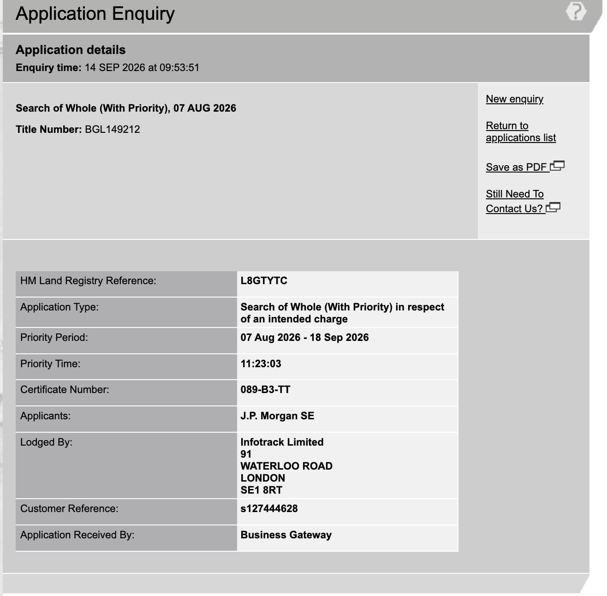Click the applicant J.P. Morgan SE
Image resolution: width=607 pixels, height=596 pixels.
(277, 416)
